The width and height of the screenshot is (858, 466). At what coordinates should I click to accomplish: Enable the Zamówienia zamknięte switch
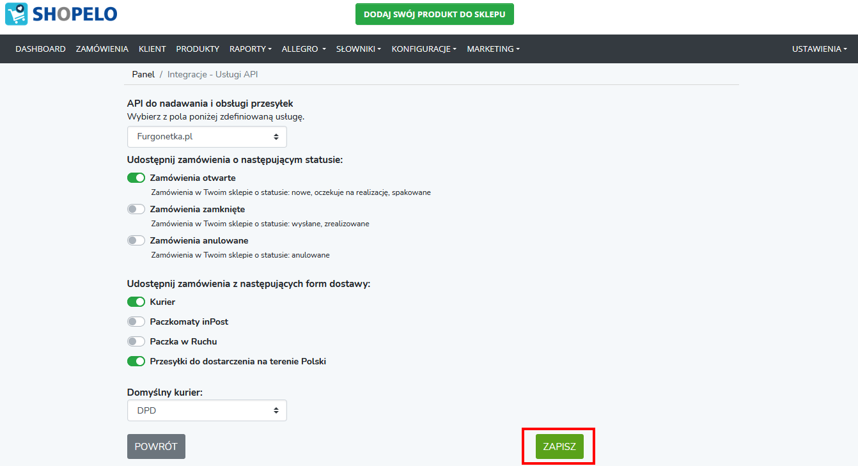point(136,209)
